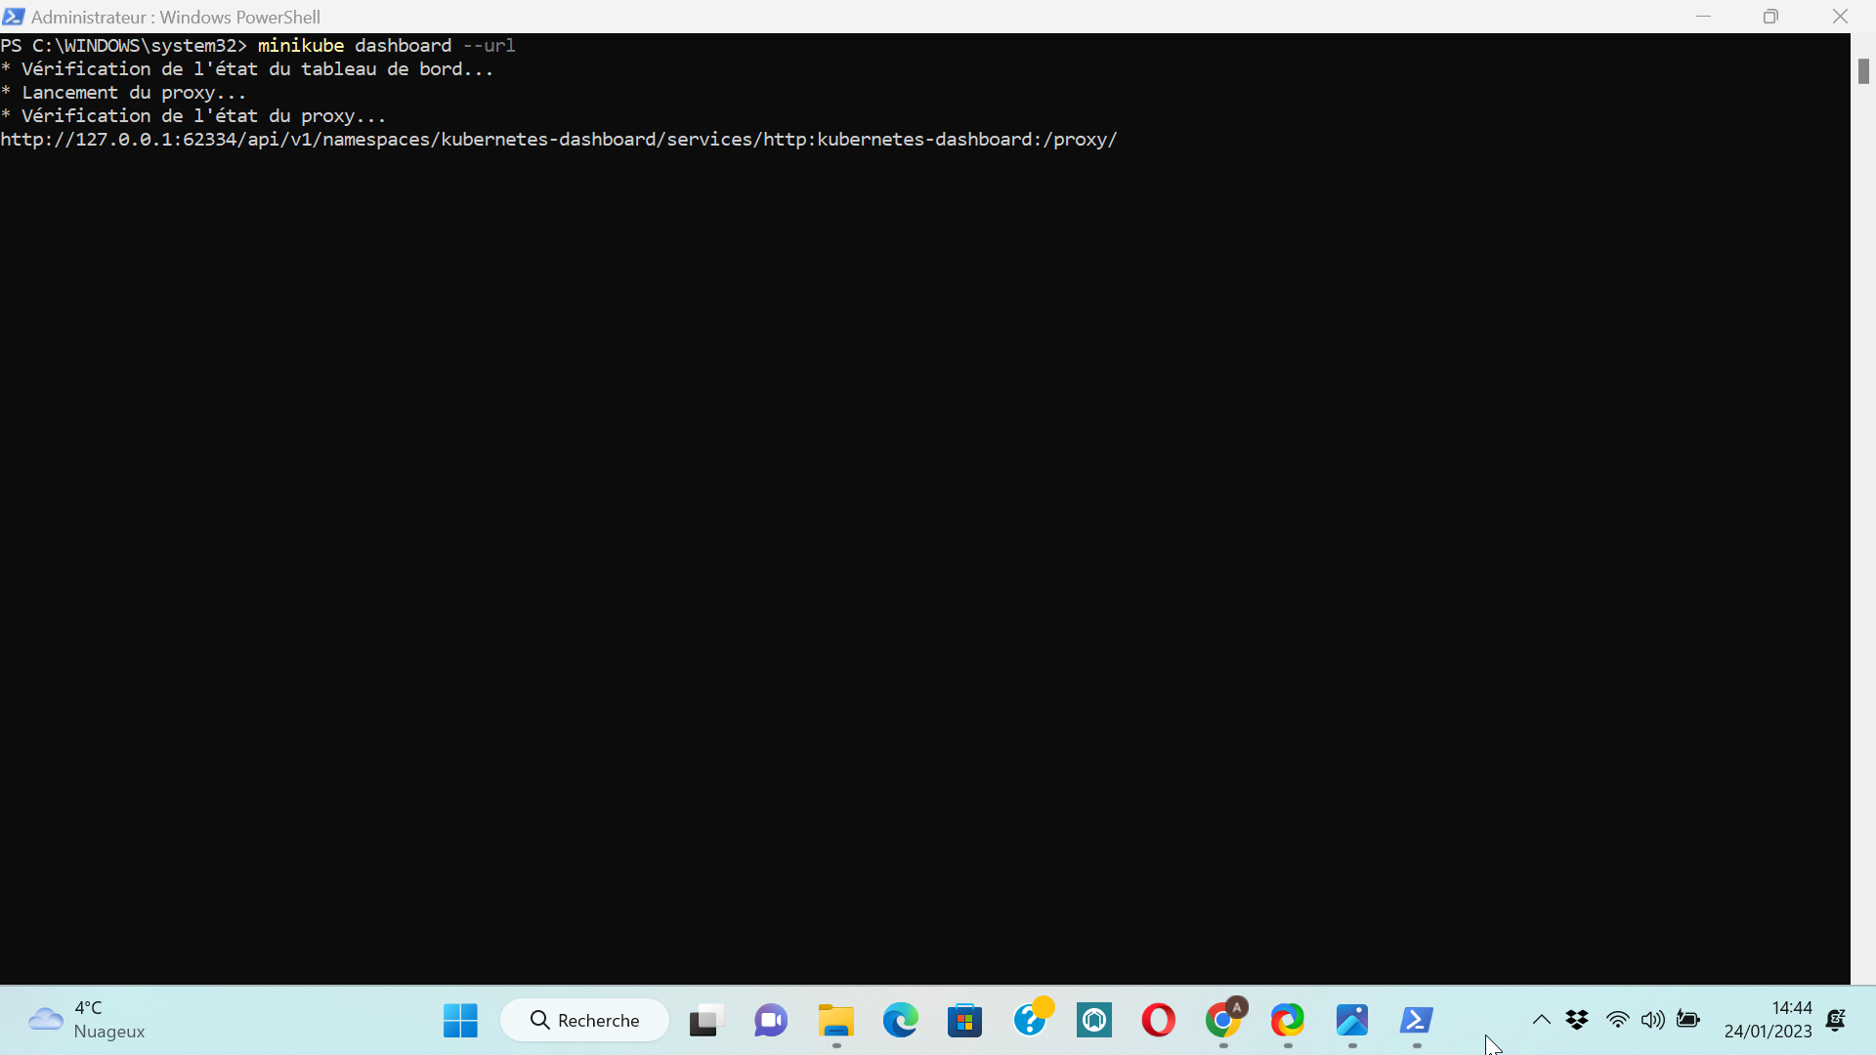Click the 'minikube dashboard --url' command text
The width and height of the screenshot is (1876, 1055).
point(386,46)
